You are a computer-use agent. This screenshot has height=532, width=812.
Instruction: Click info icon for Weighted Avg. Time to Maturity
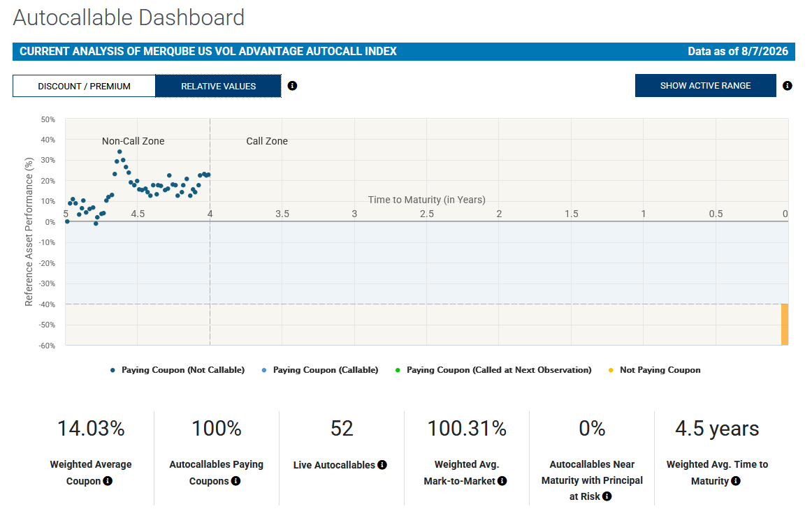click(x=735, y=481)
